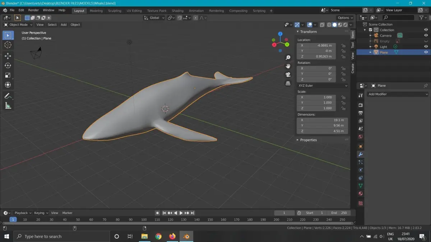The image size is (431, 242).
Task: Open the Physics properties icon
Action: pos(361,170)
